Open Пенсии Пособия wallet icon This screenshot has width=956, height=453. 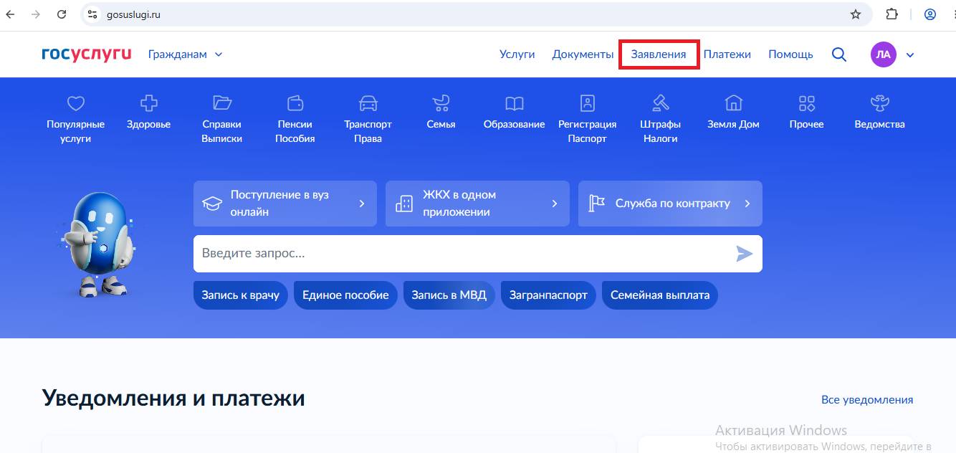point(295,103)
